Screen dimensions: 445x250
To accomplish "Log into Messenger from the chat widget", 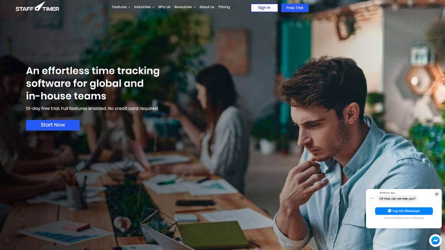I will (403, 211).
